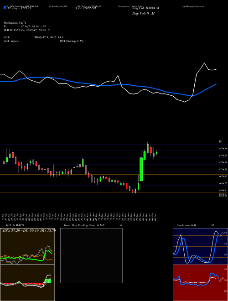Select the 1794.26 price axis label
Viewport: 228px width, 301px height.
223,156
